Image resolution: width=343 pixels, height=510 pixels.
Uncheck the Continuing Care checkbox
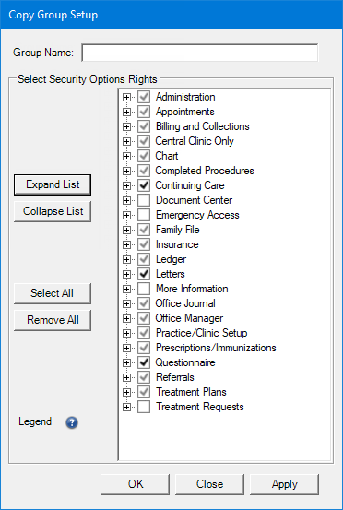point(144,185)
